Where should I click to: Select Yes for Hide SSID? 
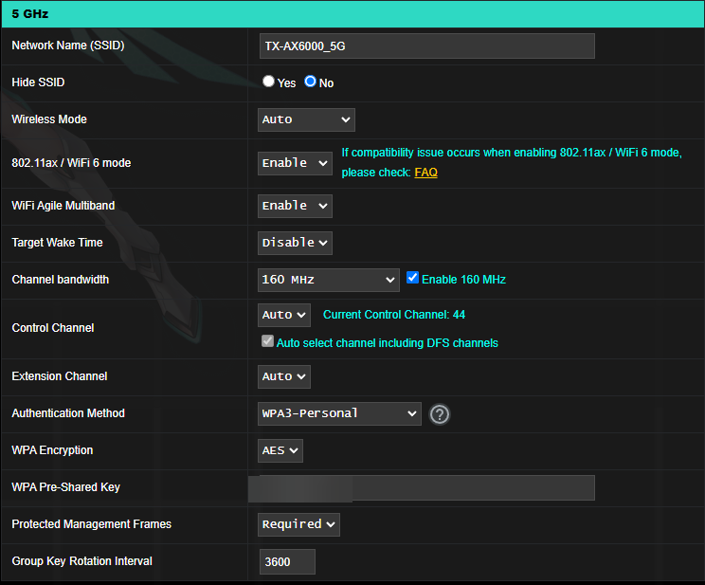click(269, 82)
